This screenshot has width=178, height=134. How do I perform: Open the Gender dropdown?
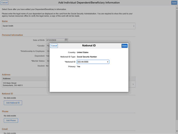(x=48, y=46)
